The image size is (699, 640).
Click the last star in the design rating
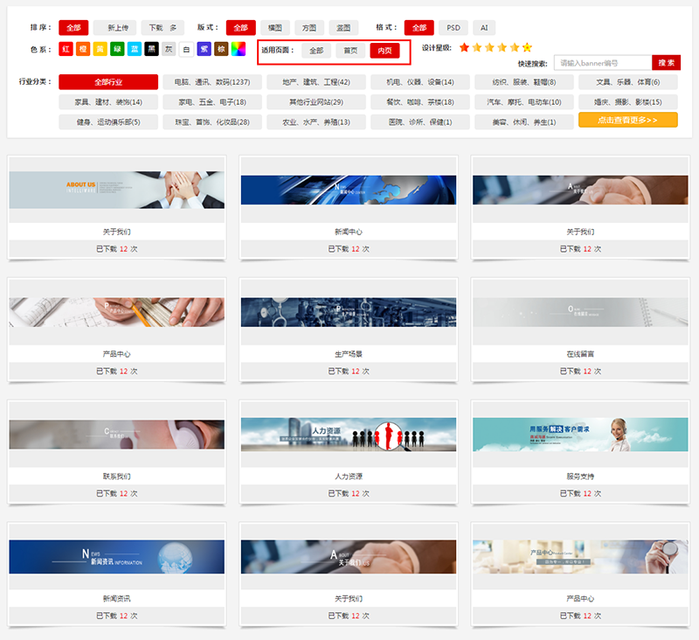[x=527, y=48]
